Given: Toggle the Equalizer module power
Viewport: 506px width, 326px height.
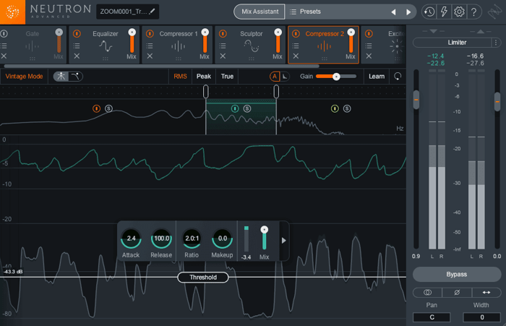Looking at the screenshot, I should point(77,33).
